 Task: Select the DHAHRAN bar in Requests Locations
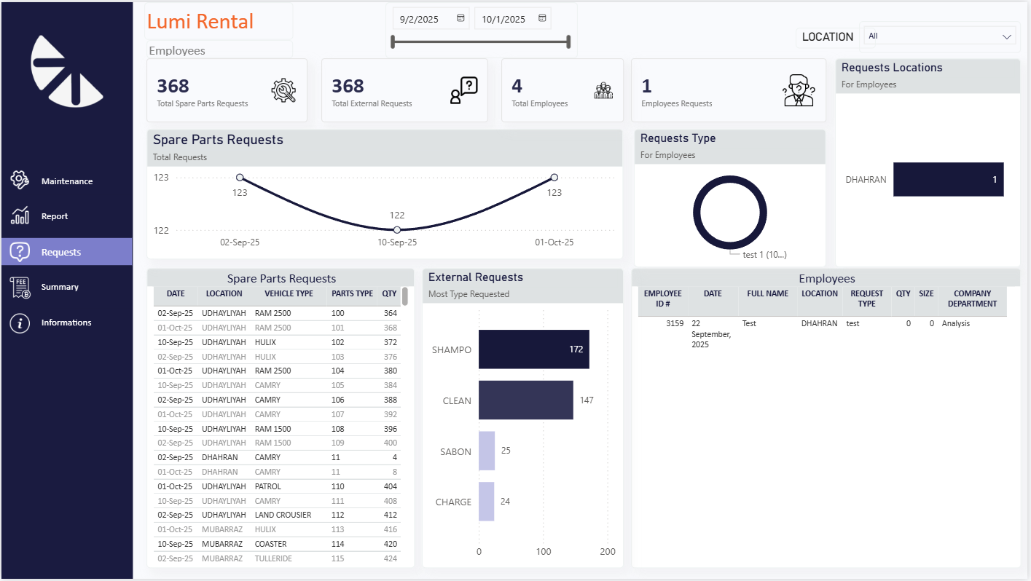(948, 179)
